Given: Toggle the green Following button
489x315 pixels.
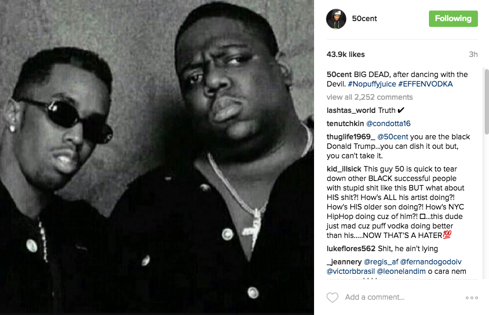Looking at the screenshot, I should 453,19.
